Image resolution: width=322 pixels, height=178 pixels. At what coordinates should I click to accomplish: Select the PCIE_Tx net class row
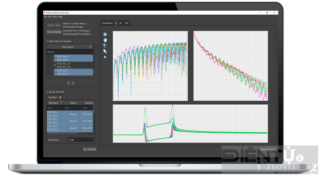[x=70, y=52]
